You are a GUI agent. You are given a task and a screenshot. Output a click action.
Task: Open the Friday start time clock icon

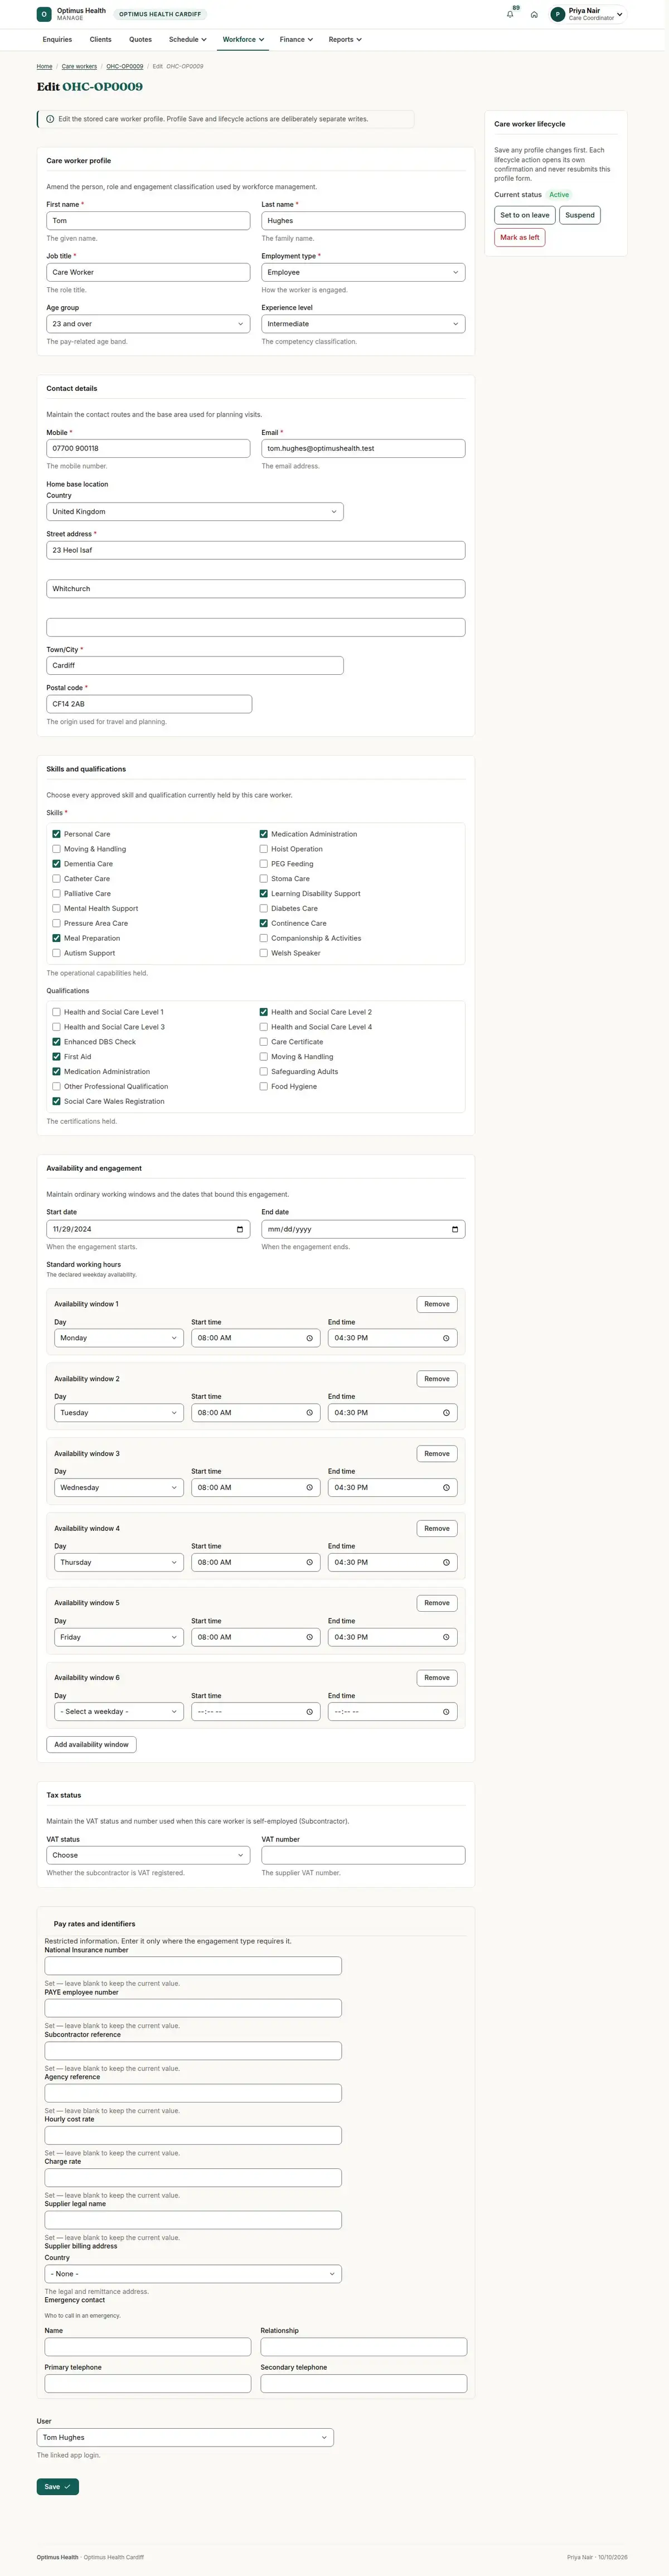pyautogui.click(x=309, y=1637)
